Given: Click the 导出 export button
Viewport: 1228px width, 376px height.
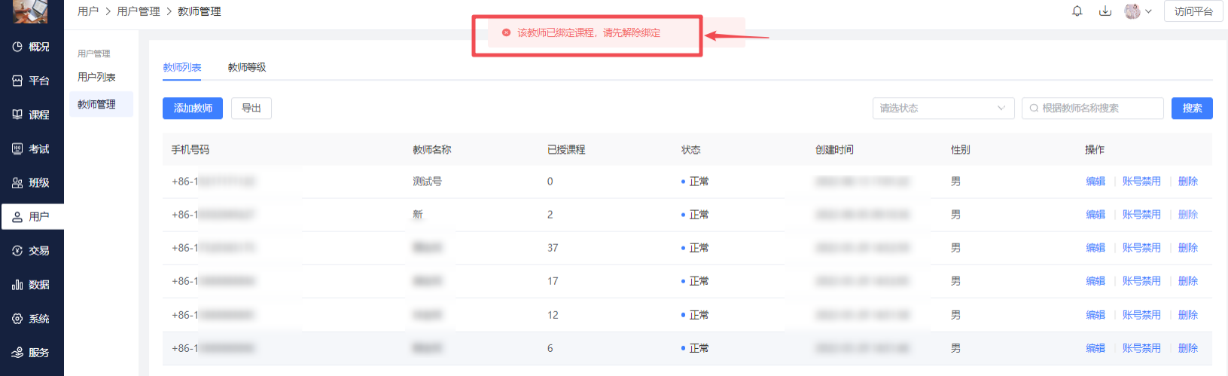Looking at the screenshot, I should (x=251, y=109).
